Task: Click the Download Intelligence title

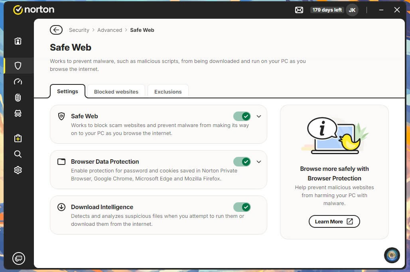Action: click(x=102, y=207)
